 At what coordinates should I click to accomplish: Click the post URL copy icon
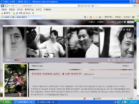point(130,78)
